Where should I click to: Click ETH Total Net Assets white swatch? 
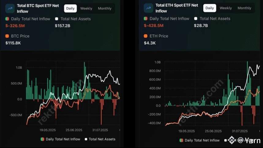[x=196, y=19]
